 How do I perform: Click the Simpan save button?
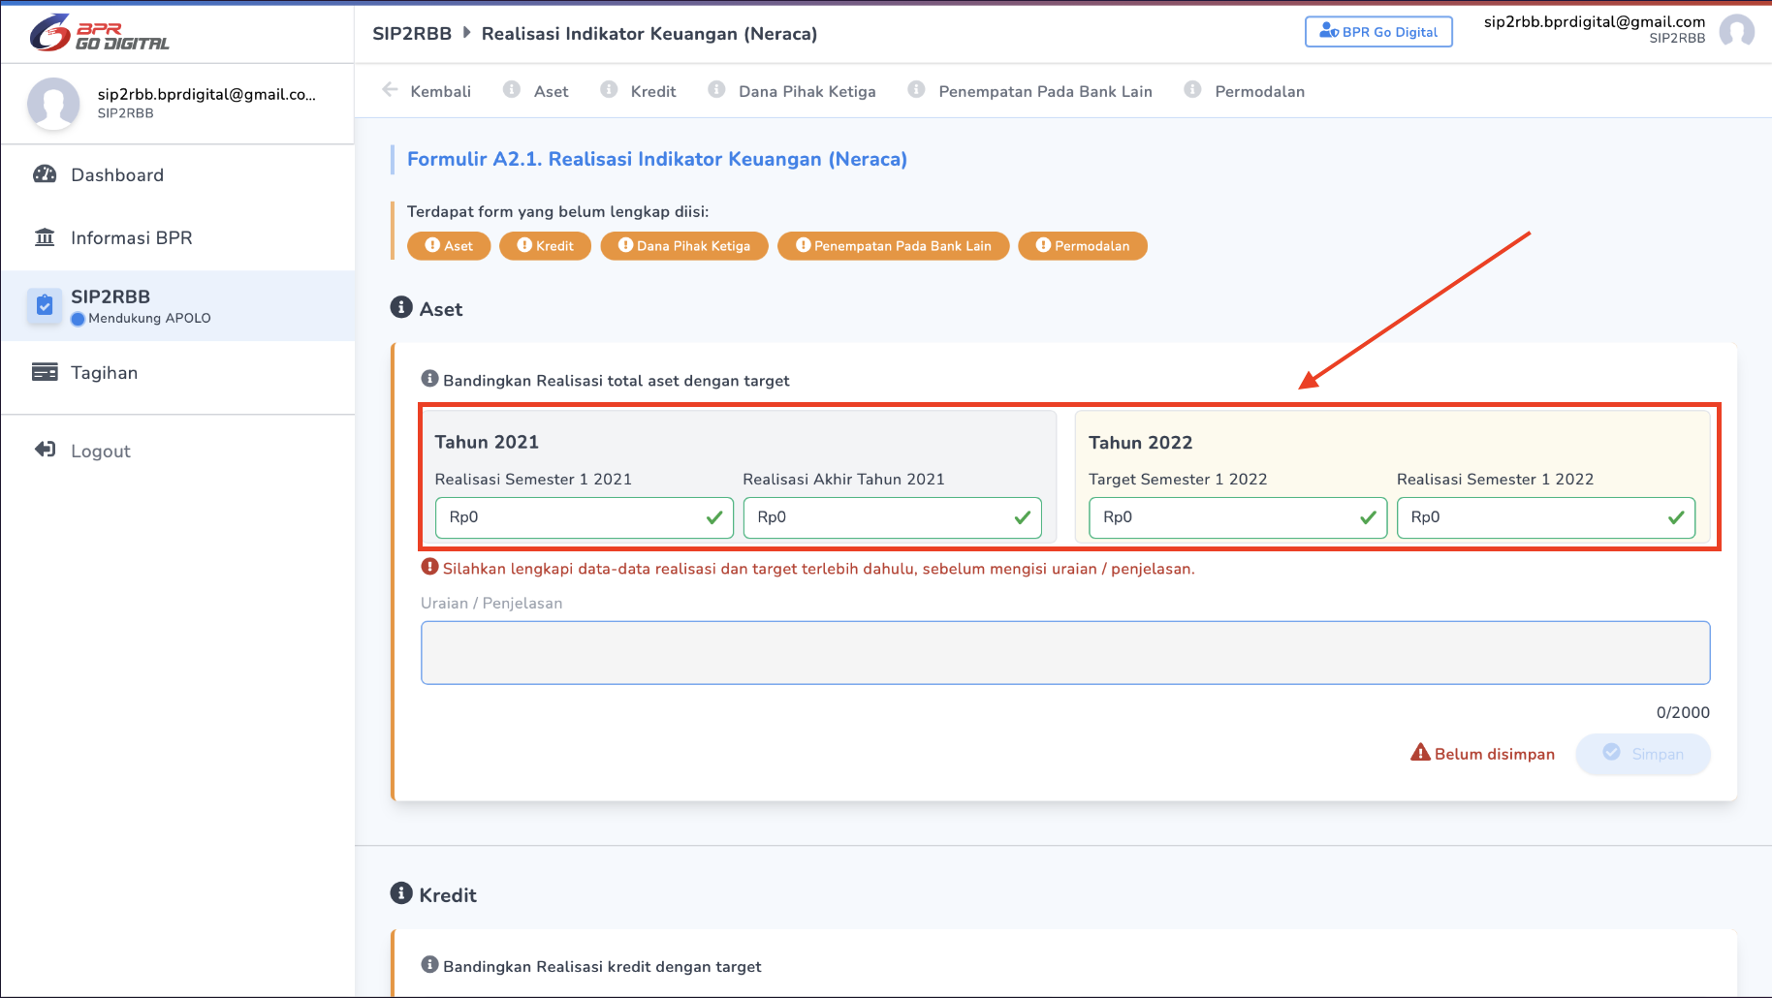tap(1643, 754)
